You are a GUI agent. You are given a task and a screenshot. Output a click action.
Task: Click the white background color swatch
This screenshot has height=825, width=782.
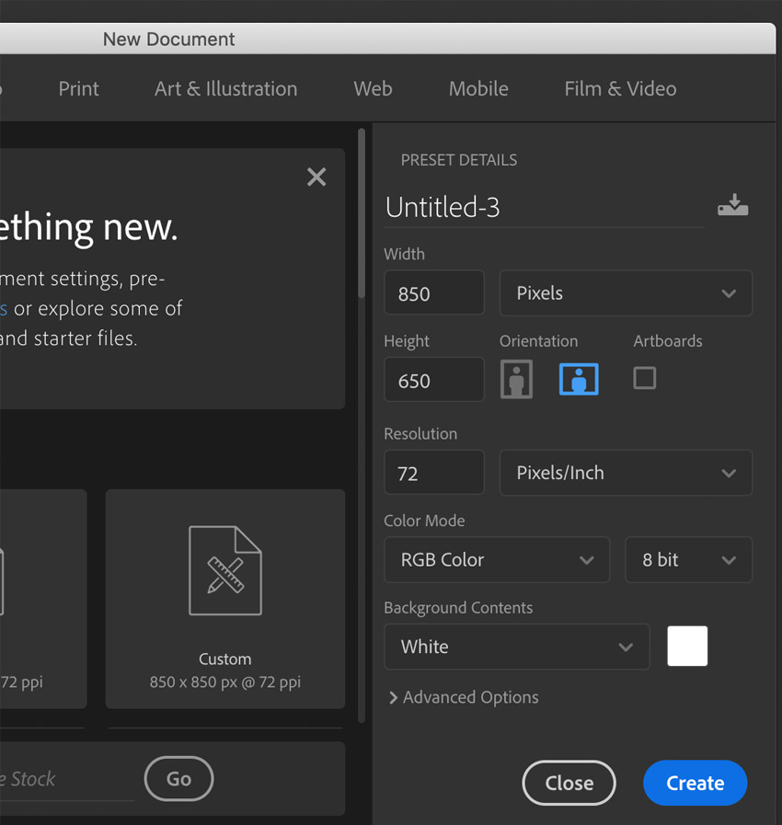coord(687,646)
